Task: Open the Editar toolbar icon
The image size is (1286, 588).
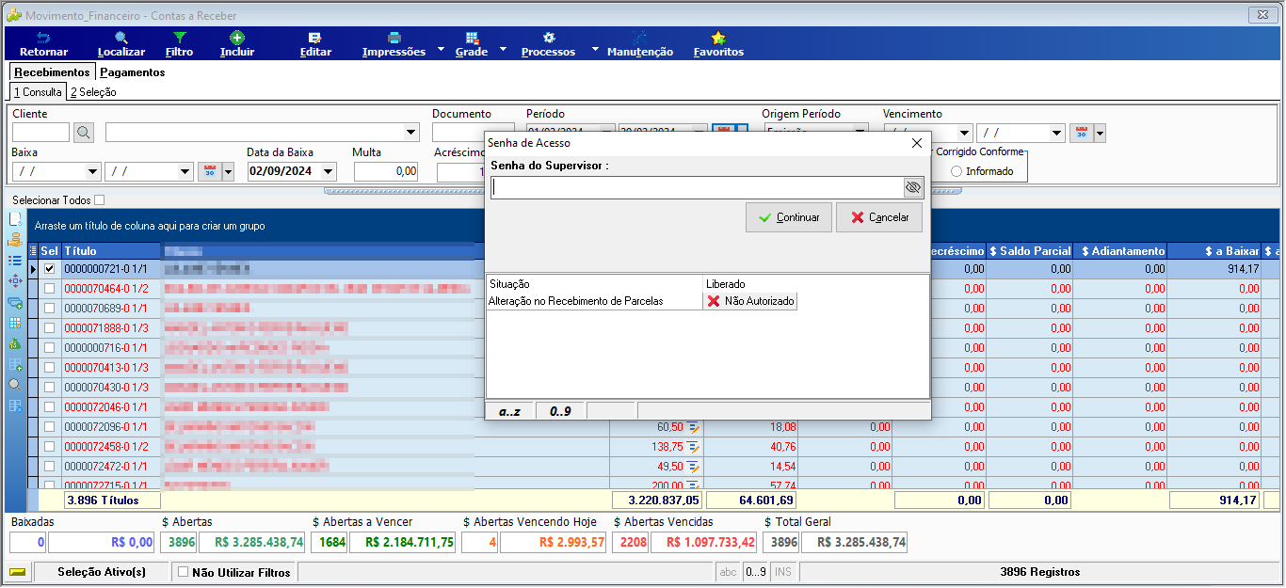Action: tap(315, 38)
